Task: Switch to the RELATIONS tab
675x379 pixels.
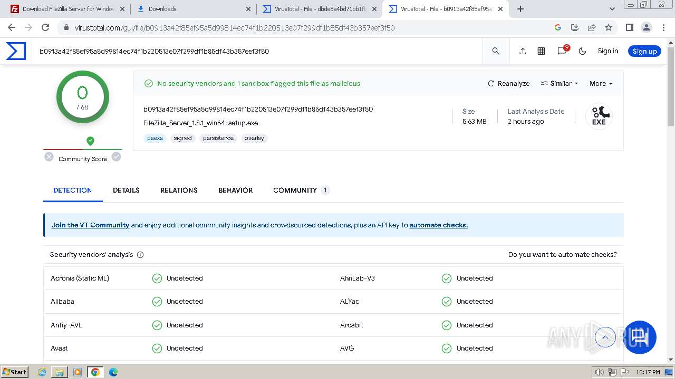Action: [x=179, y=190]
